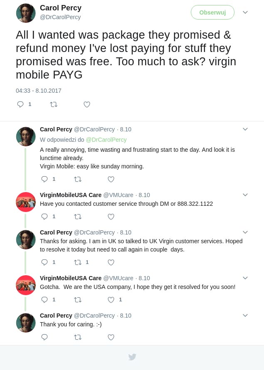Reply to the "Gotcha" tweet from VMUcare

pyautogui.click(x=44, y=300)
